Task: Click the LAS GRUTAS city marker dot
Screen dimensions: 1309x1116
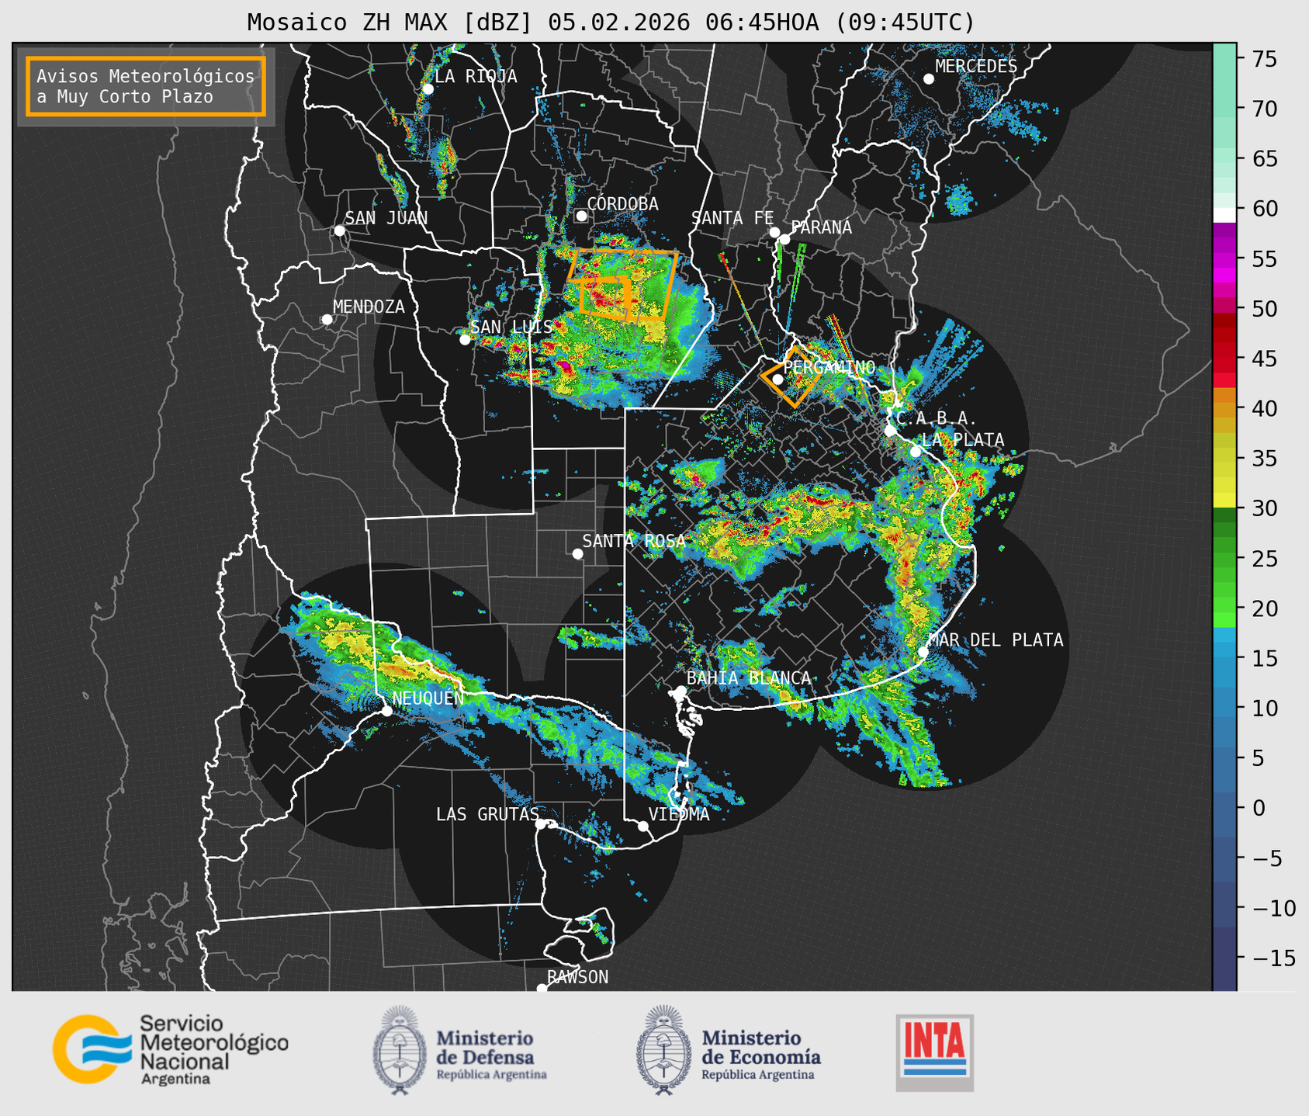Action: tap(541, 824)
